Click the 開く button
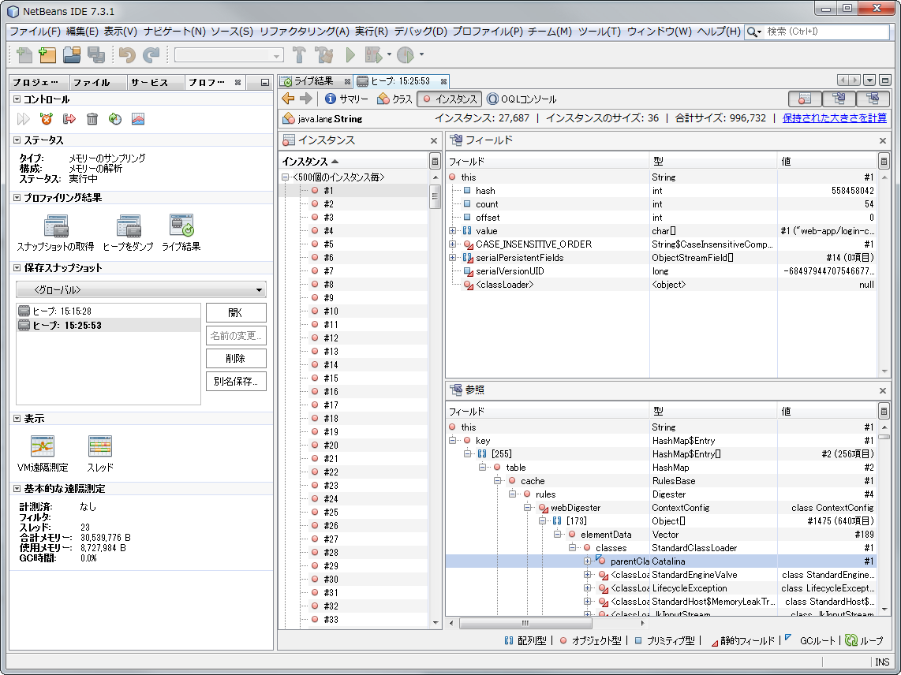This screenshot has width=901, height=675. pyautogui.click(x=236, y=312)
